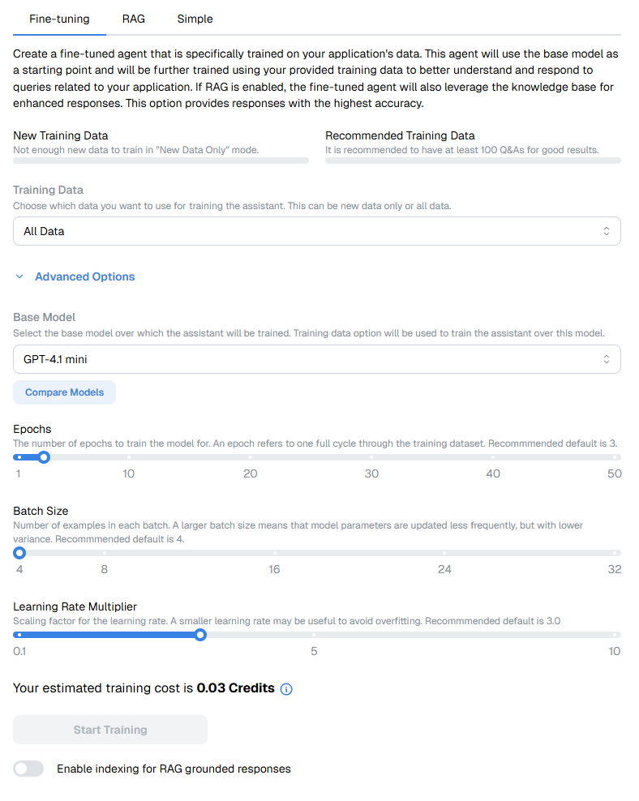Click the Enable indexing for RAG label

[174, 769]
